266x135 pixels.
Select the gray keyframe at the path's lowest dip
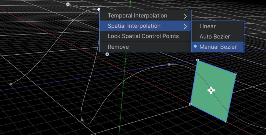[x=82, y=120]
